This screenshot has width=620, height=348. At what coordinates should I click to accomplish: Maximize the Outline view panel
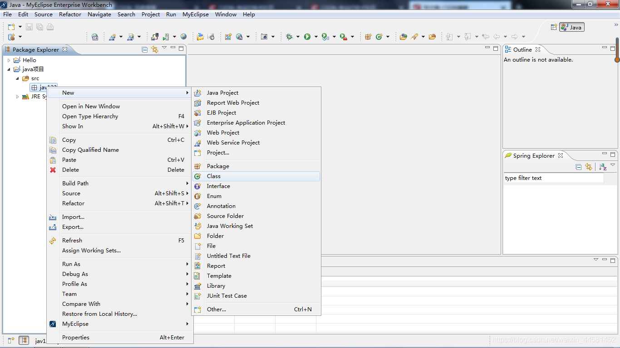tap(613, 48)
